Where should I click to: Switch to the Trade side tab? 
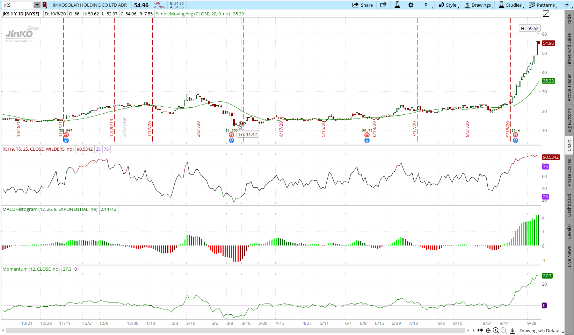pos(569,20)
